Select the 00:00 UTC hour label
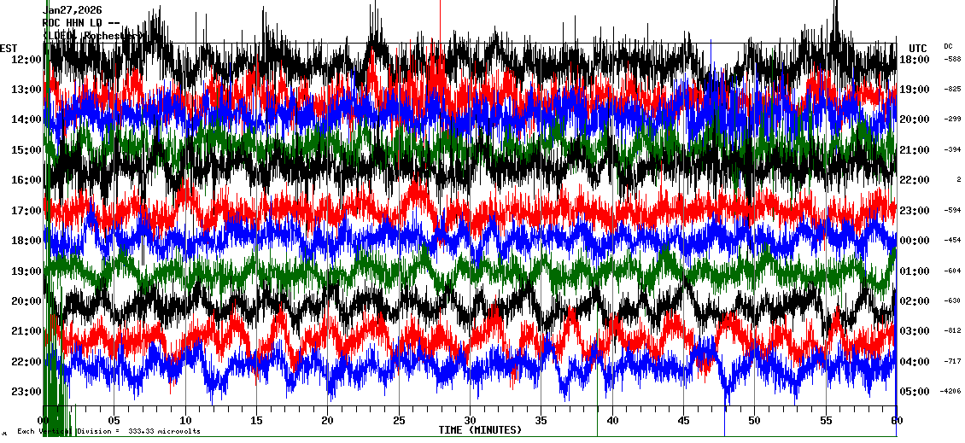Screen dimensions: 965x443 [915, 241]
